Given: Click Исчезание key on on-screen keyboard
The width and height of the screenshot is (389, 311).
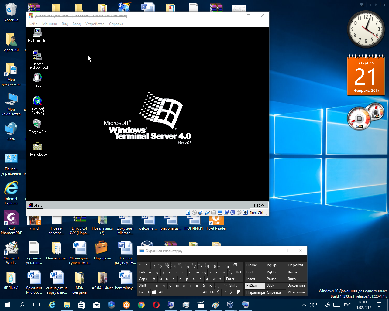Looking at the screenshot, I should tap(296, 292).
